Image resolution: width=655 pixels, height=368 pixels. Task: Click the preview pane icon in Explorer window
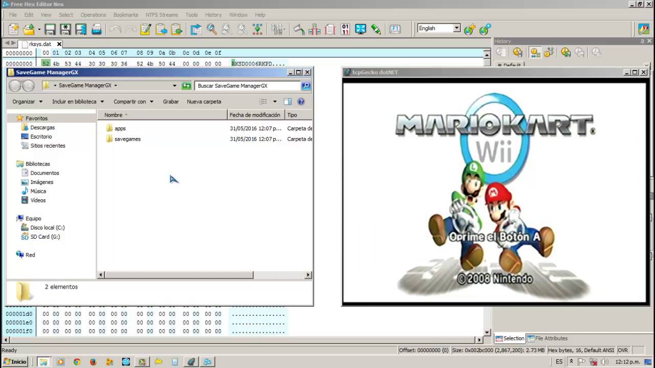click(x=288, y=102)
